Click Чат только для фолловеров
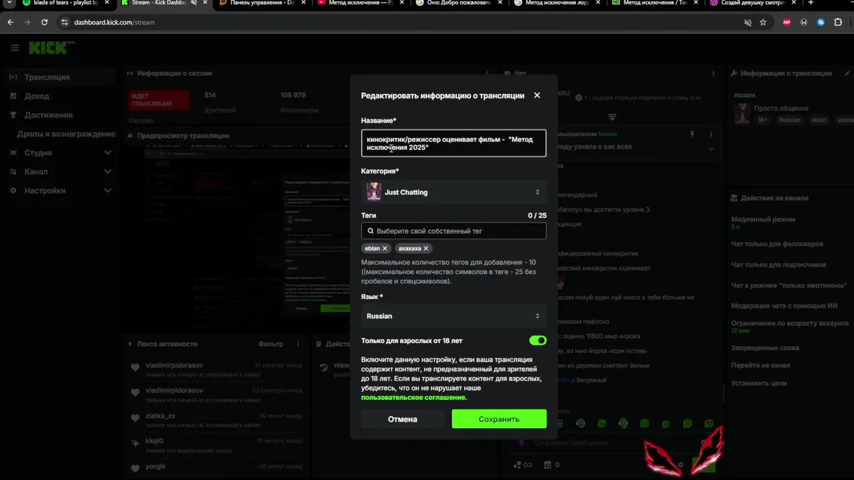This screenshot has height=480, width=854. tap(777, 244)
